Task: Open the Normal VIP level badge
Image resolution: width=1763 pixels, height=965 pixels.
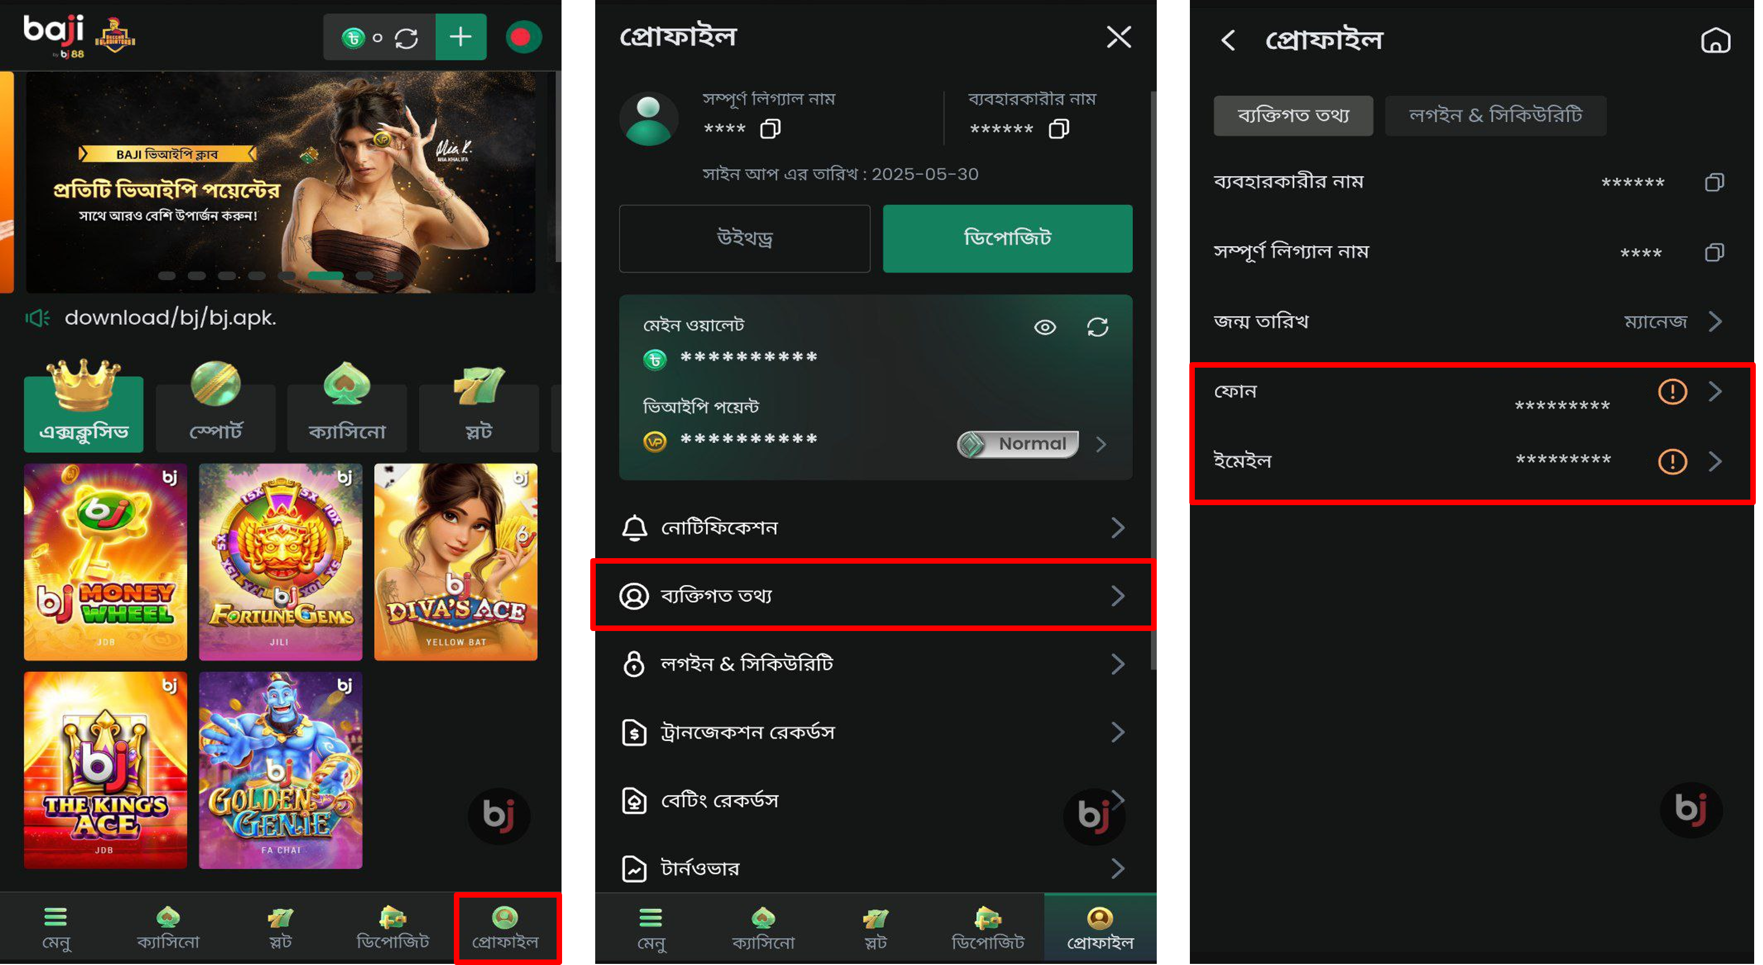Action: pos(1018,444)
